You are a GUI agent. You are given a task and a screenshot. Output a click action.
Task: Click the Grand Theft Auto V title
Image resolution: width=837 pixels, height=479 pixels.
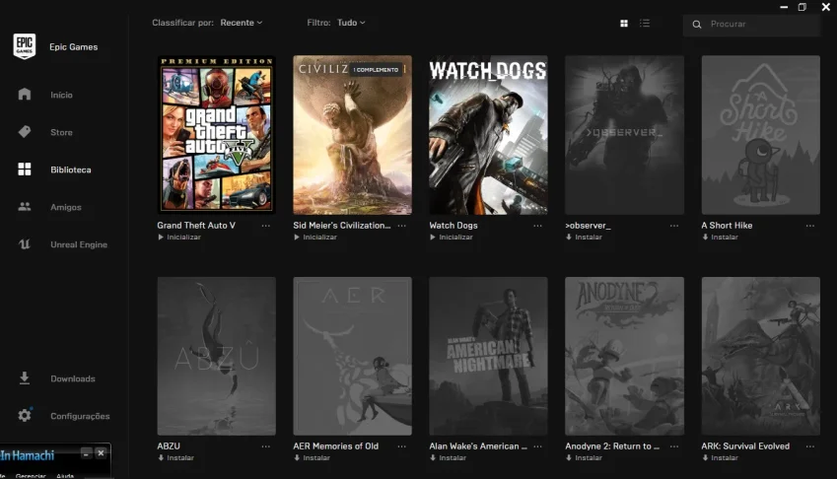point(196,225)
